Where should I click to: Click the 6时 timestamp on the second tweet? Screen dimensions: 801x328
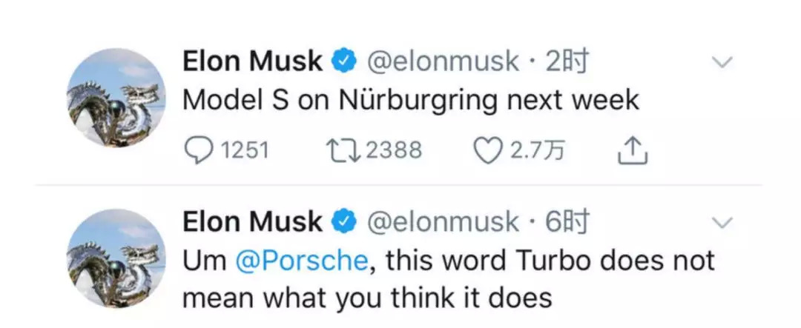567,222
